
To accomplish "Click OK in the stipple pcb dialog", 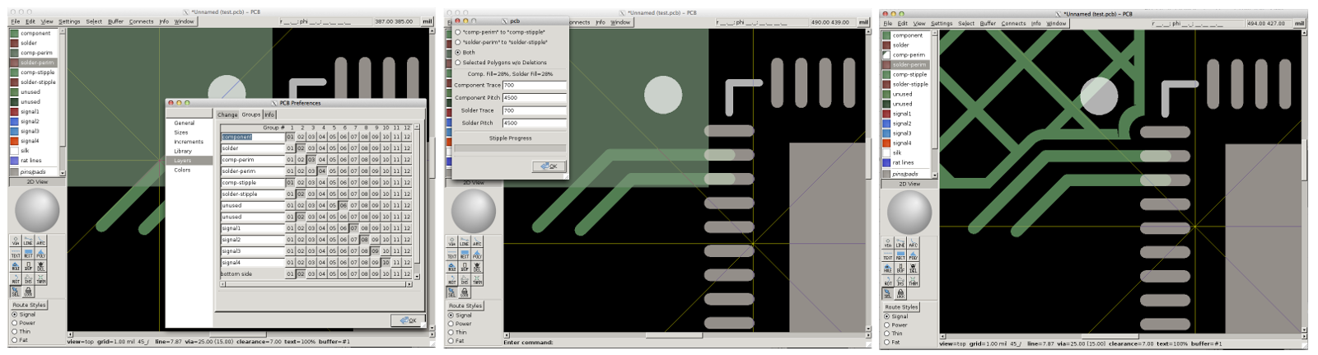I will 549,166.
